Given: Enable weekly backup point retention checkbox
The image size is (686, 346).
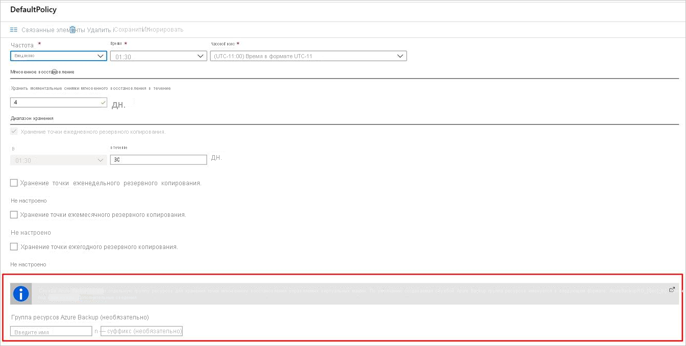Looking at the screenshot, I should pyautogui.click(x=14, y=183).
